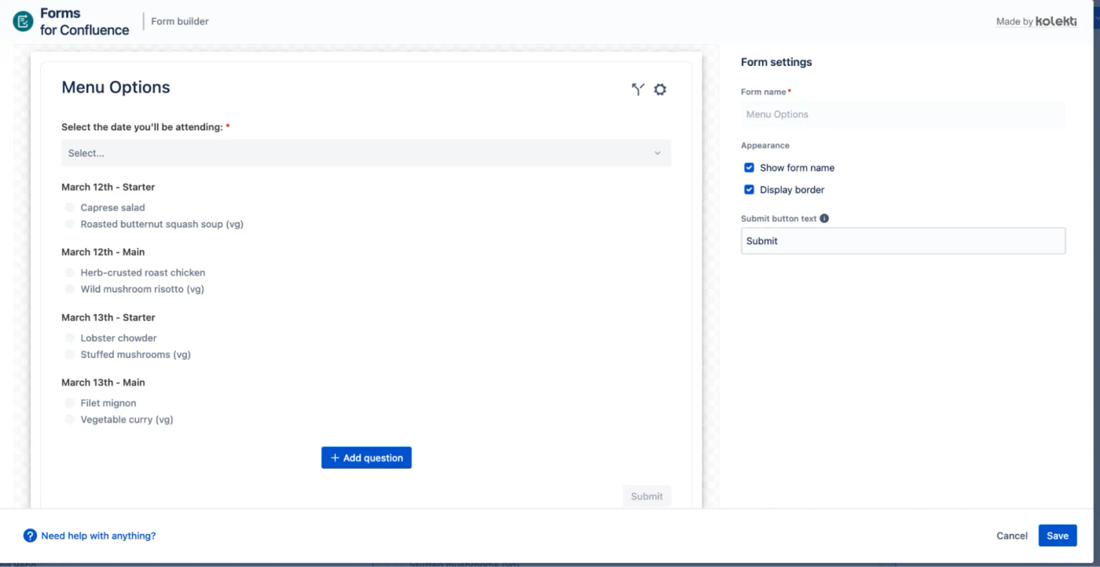
Task: Click the Made by text
Action: pos(1014,22)
